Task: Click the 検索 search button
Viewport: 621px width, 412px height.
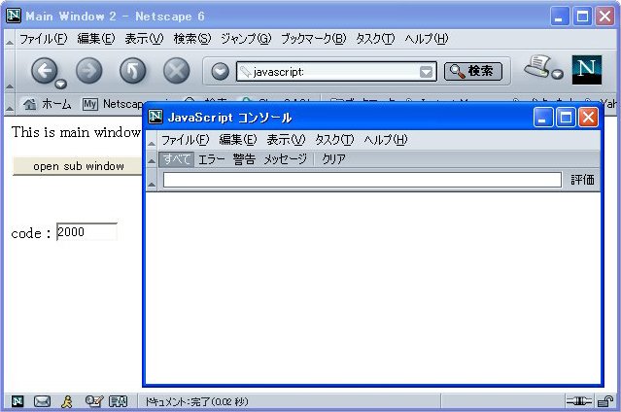Action: pos(473,71)
